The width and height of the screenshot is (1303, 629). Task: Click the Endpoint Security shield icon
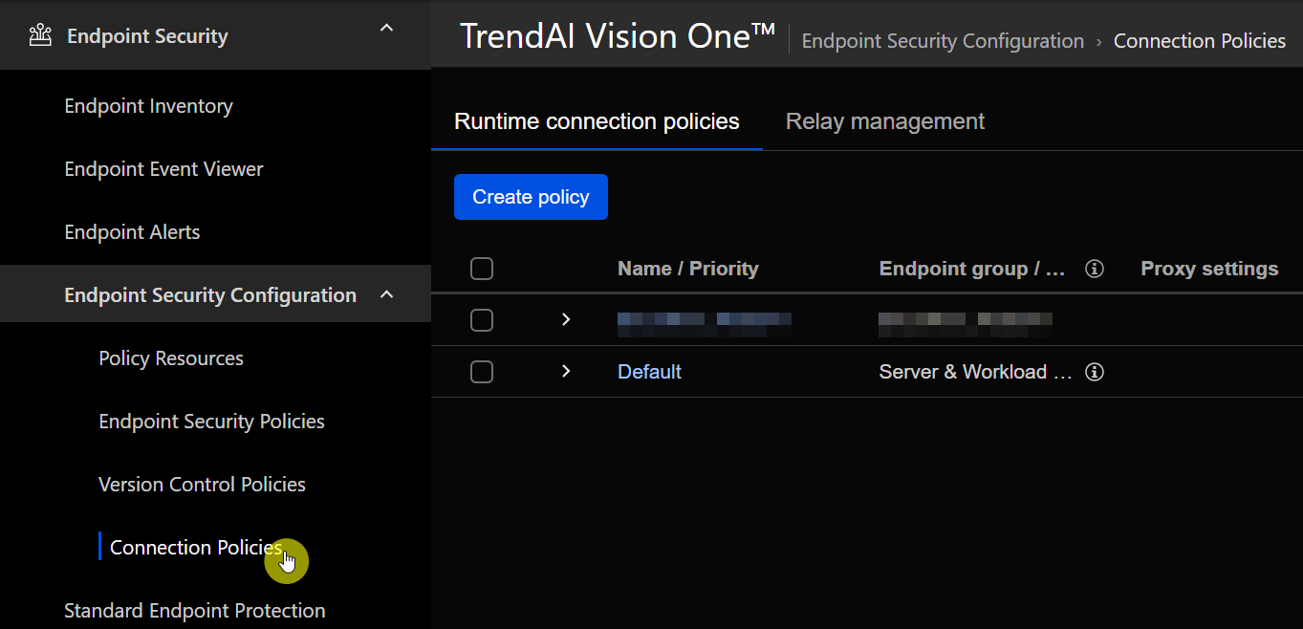(40, 36)
